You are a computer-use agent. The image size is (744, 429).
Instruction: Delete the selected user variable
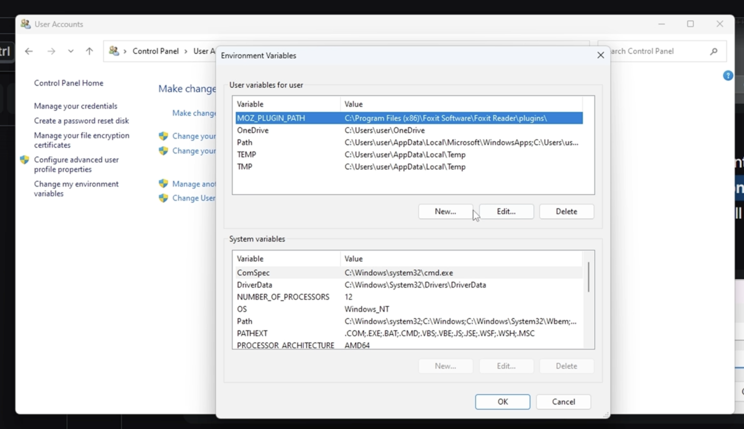click(x=566, y=211)
